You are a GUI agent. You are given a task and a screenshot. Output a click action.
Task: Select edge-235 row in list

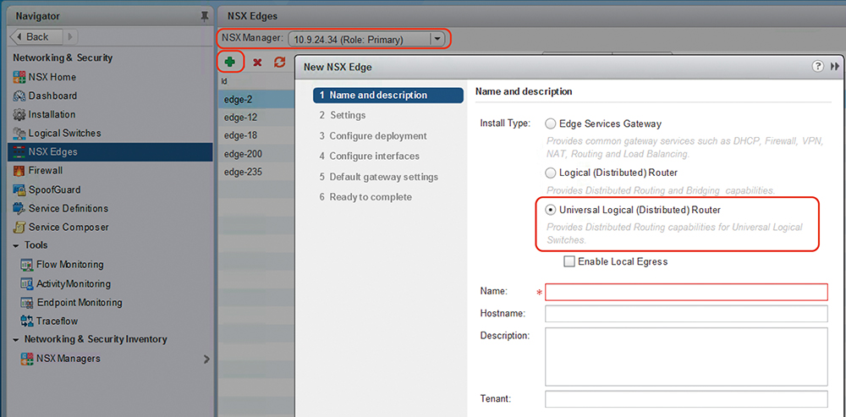(x=256, y=172)
